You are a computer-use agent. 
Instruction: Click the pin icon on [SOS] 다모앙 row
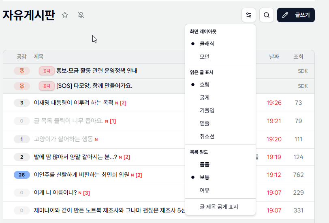tap(22, 86)
